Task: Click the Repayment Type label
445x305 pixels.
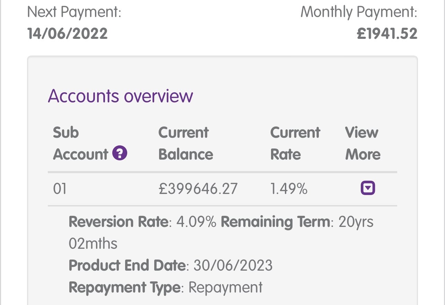Action: pyautogui.click(x=125, y=288)
